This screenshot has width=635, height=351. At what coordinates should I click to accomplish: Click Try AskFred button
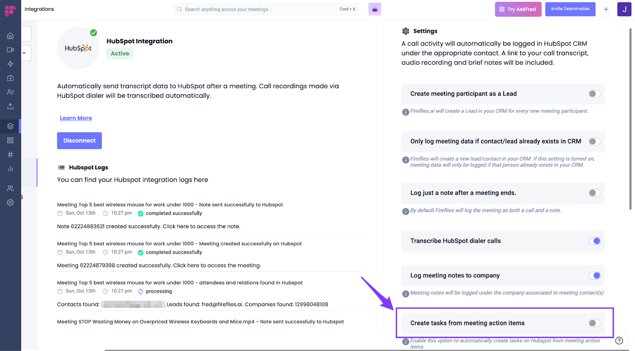(518, 9)
